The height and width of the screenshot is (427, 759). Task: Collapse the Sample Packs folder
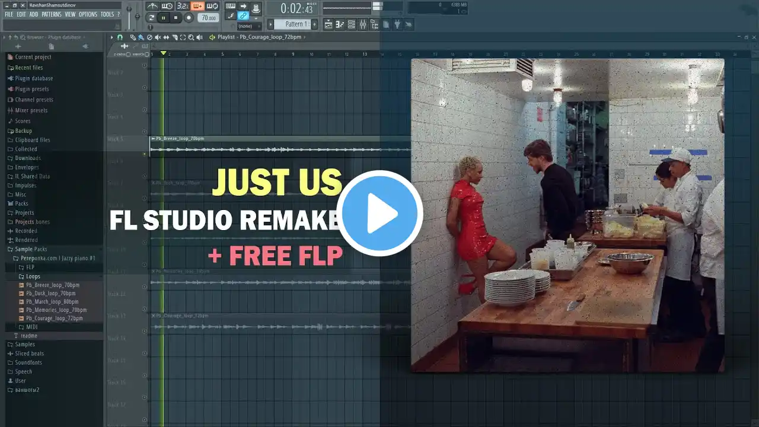point(31,249)
